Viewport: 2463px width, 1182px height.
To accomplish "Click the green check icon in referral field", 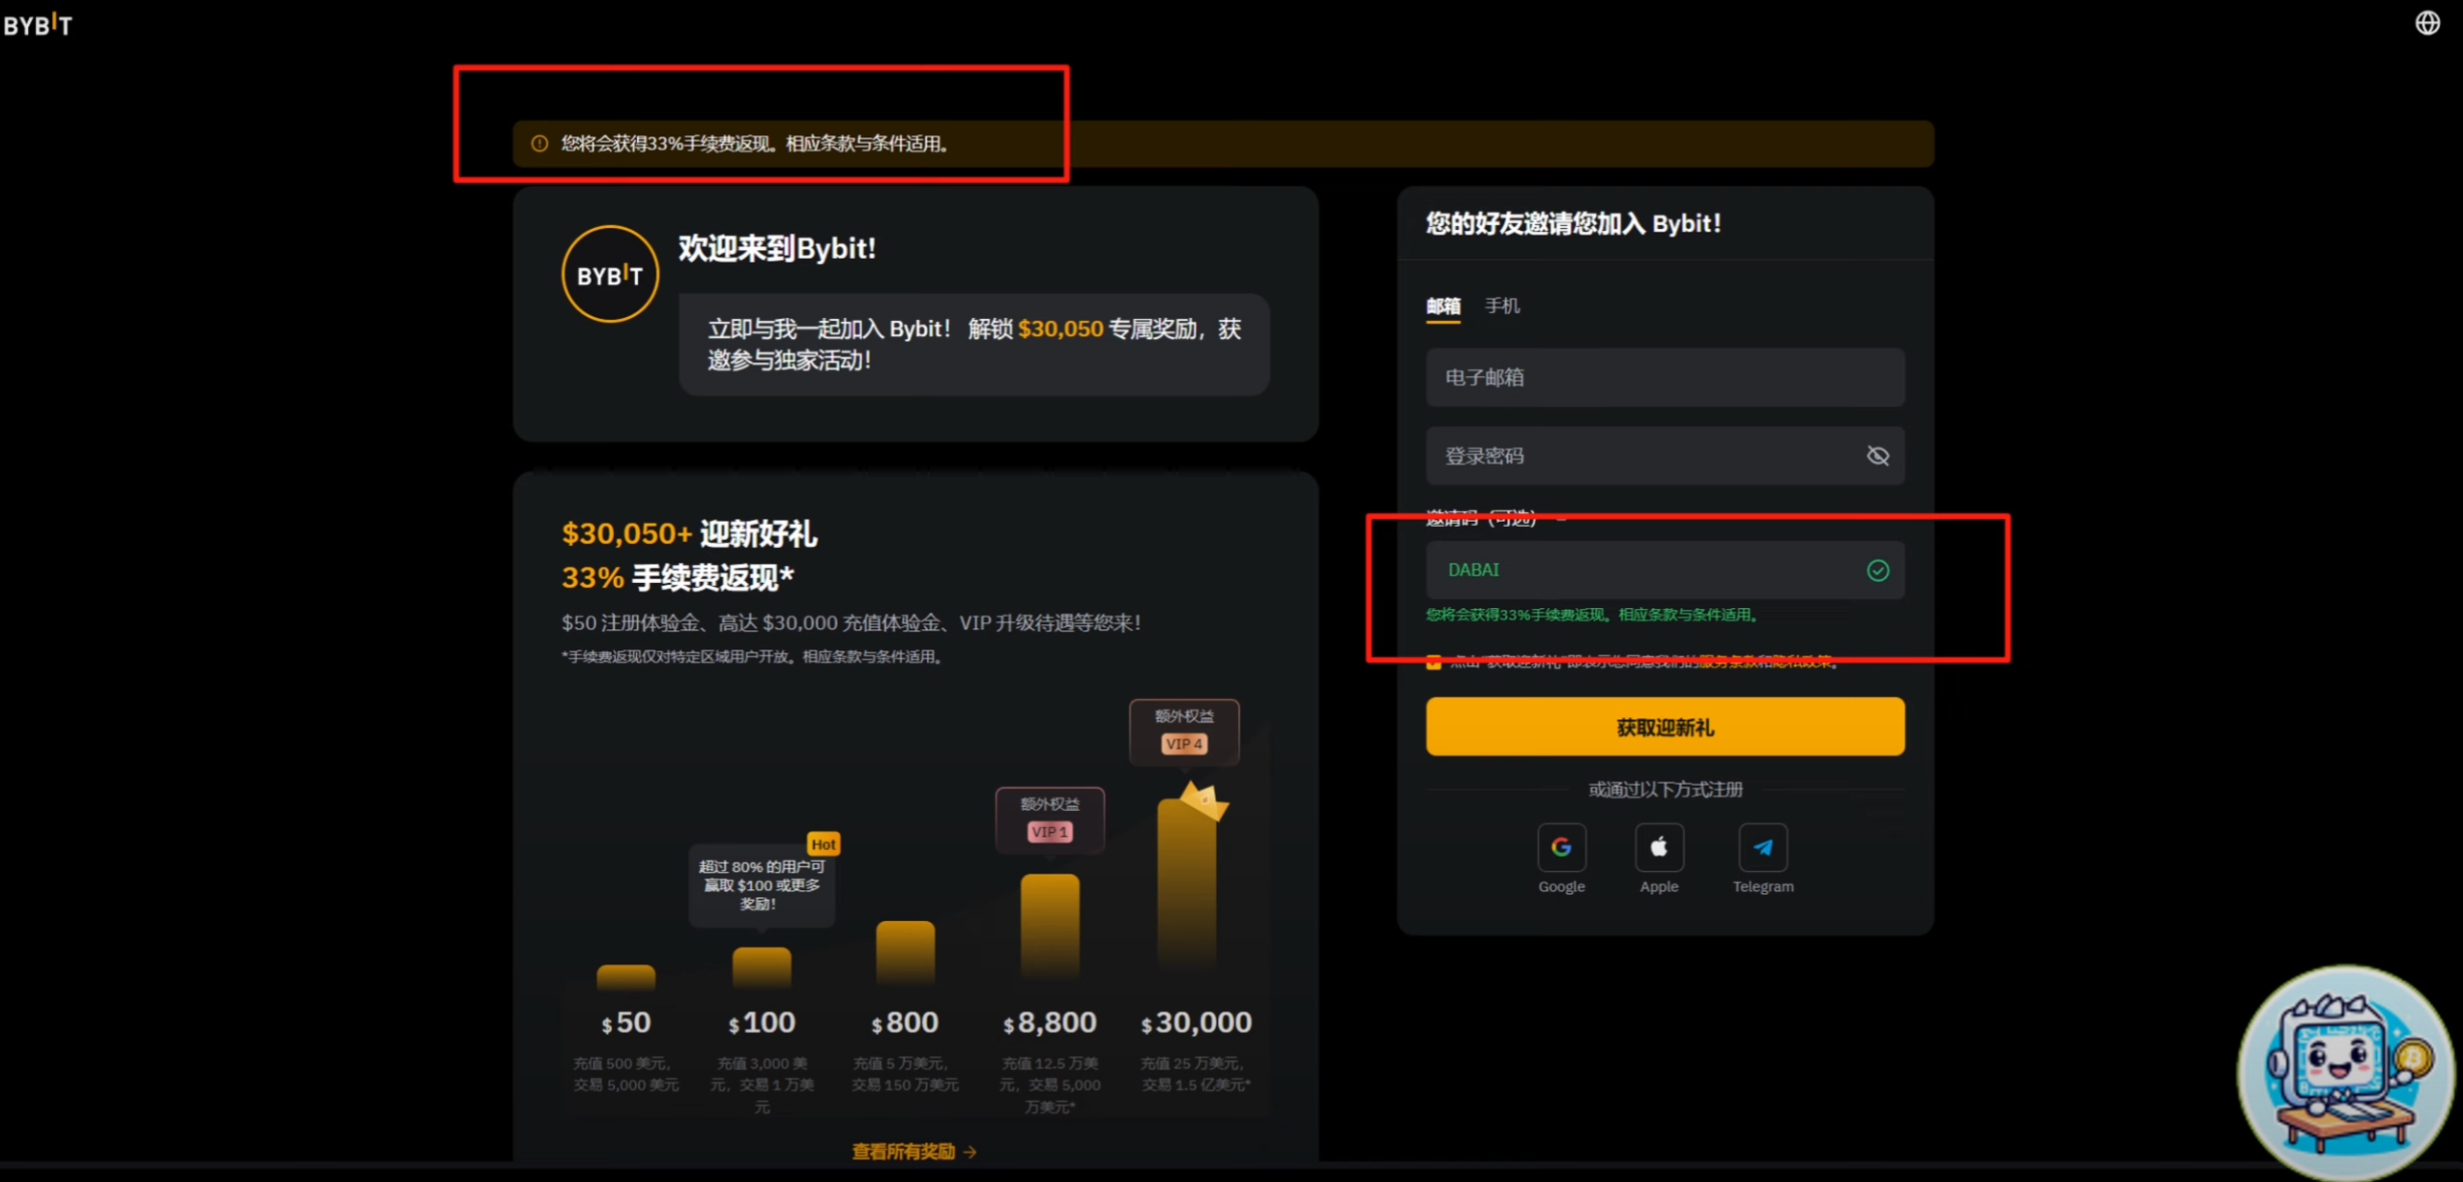I will point(1877,570).
